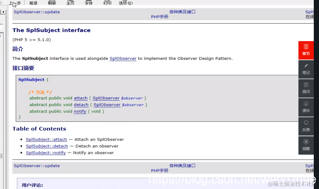Image resolution: width=319 pixels, height=189 pixels.
Task: Click the 前进 forward toolbar button
Action: click(x=33, y=3)
